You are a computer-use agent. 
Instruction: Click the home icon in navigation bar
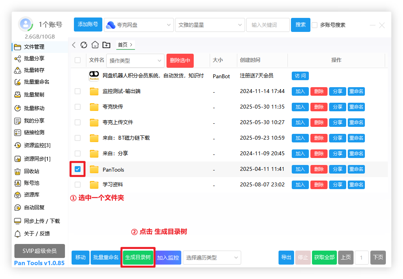tap(95, 45)
